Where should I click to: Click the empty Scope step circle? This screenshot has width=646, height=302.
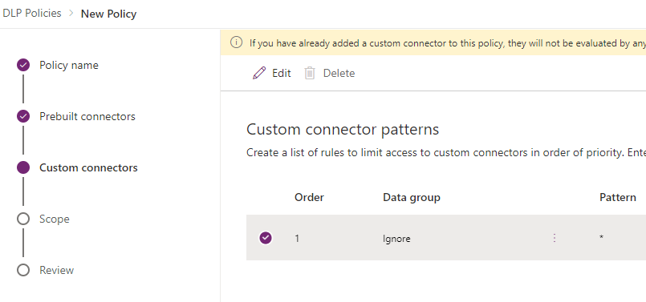pos(23,219)
